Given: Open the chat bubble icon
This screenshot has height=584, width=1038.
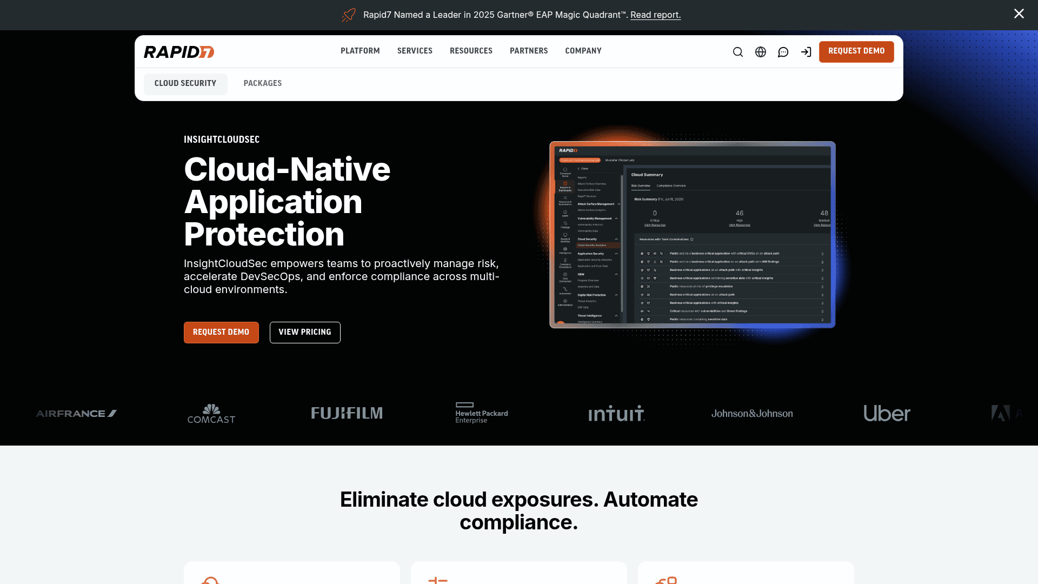Looking at the screenshot, I should coord(783,51).
